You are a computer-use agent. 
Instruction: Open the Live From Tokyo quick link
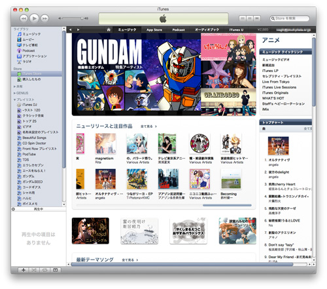[276, 82]
